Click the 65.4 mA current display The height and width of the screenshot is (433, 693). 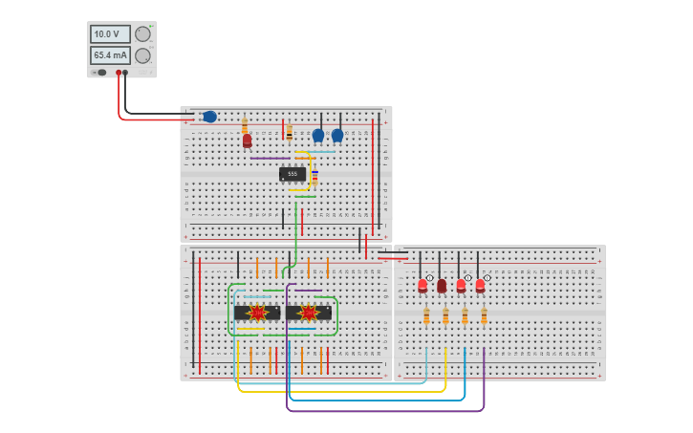coord(110,55)
